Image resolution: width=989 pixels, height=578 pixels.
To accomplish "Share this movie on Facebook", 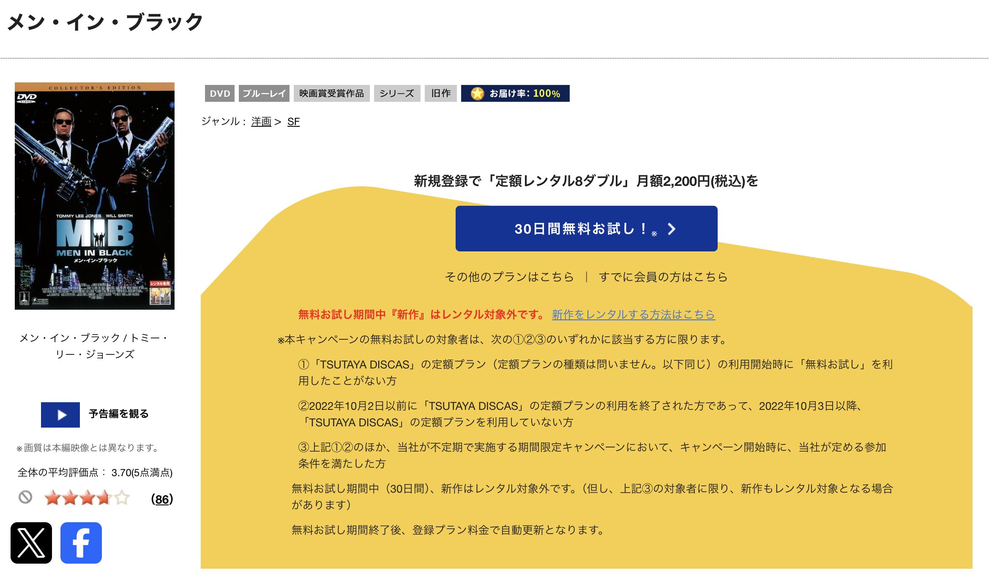I will tap(81, 543).
